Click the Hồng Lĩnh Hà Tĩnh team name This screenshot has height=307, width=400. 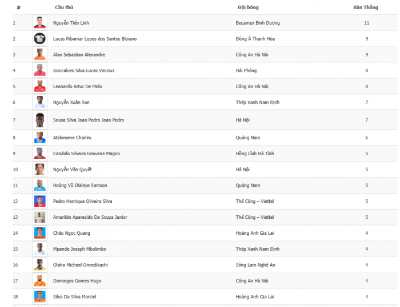click(255, 153)
